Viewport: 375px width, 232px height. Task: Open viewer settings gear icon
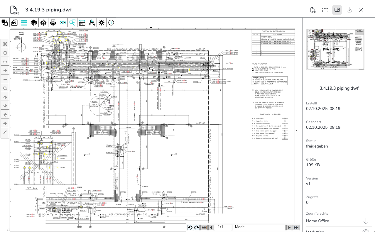tap(102, 23)
